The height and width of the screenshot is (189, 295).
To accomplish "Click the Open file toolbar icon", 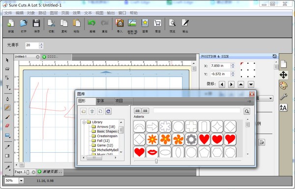I will point(24,23).
